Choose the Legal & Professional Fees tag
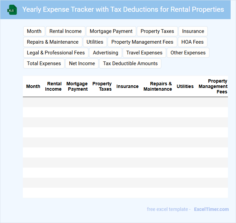This screenshot has width=236, height=223. point(56,53)
